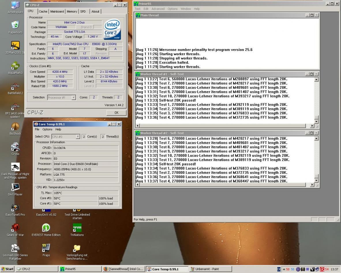The image size is (341, 273).
Task: Click the Core Temp title bar app icon
Action: [36, 124]
